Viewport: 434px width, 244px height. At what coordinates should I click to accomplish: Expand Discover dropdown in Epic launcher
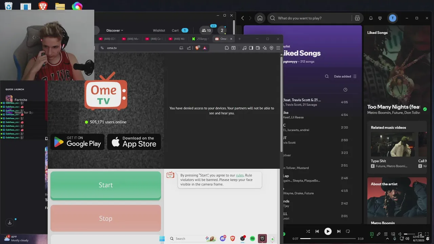115,30
